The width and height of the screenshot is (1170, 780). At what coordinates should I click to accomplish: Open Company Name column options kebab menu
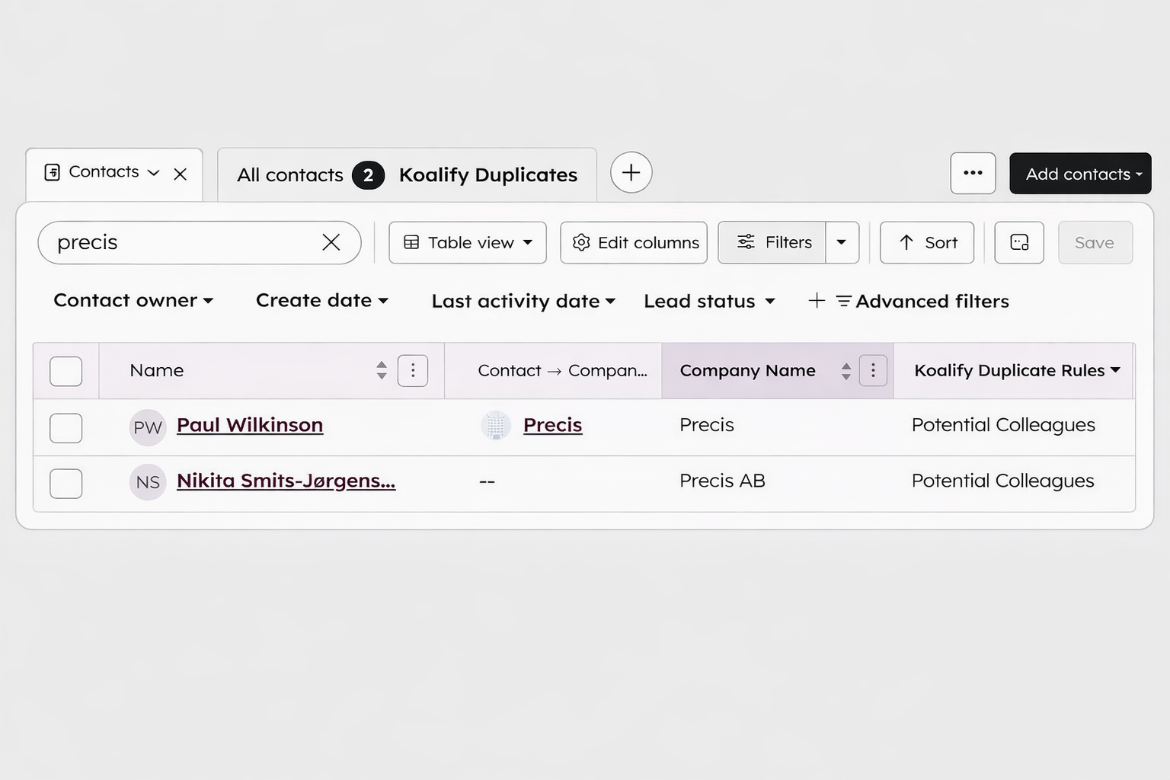[x=873, y=371]
